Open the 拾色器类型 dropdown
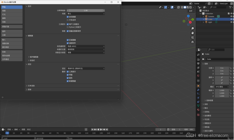Screen dimensions: 234x140 pyautogui.click(x=86, y=46)
